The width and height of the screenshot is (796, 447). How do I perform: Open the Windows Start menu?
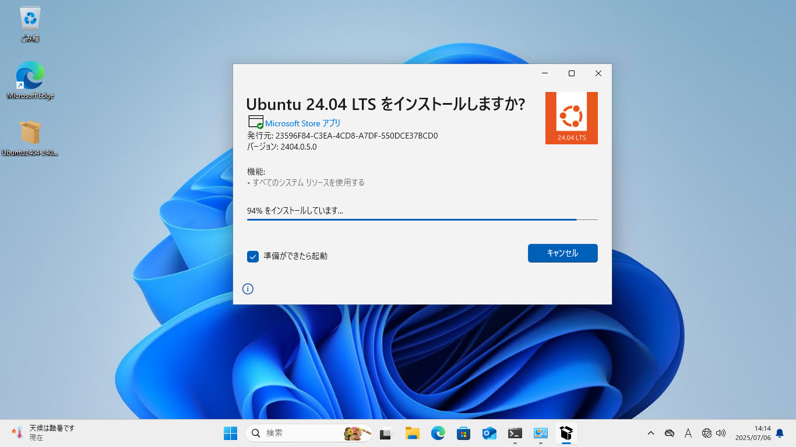[x=231, y=433]
